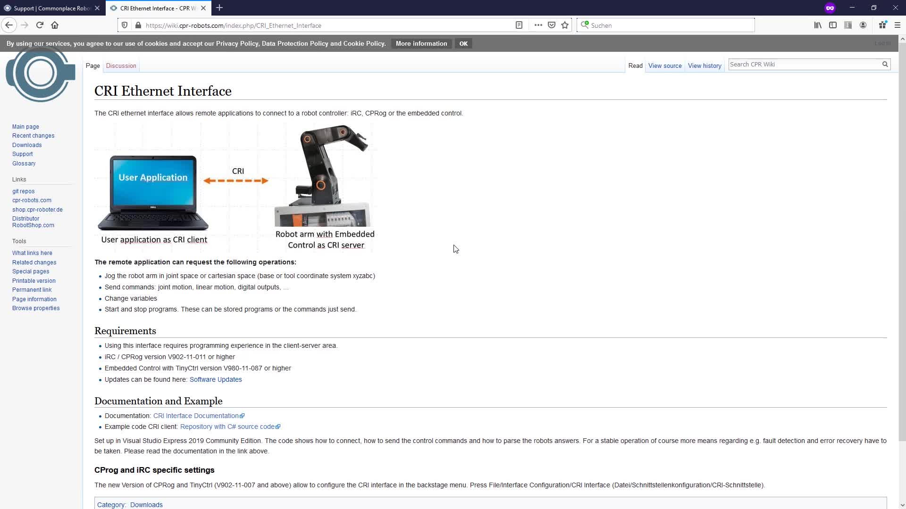Click the CPR Wiki search magnifier
This screenshot has height=509, width=906.
coord(885,65)
